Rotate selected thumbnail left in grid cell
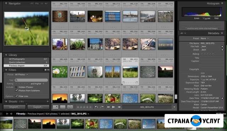 point(123,83)
